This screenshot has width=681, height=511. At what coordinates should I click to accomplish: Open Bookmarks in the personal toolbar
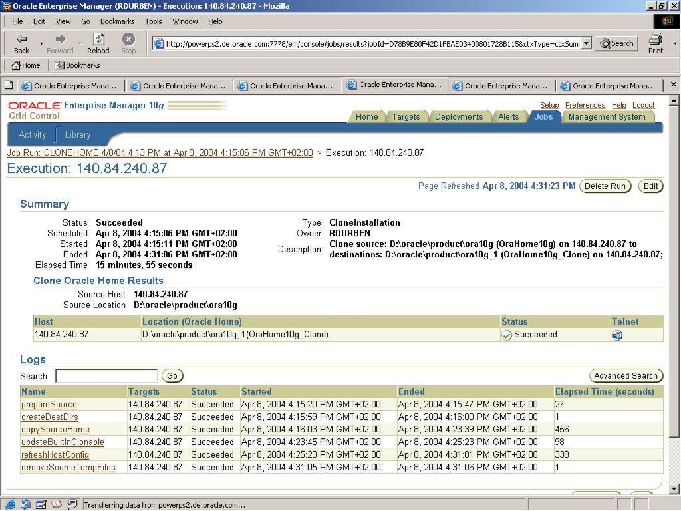(x=77, y=65)
